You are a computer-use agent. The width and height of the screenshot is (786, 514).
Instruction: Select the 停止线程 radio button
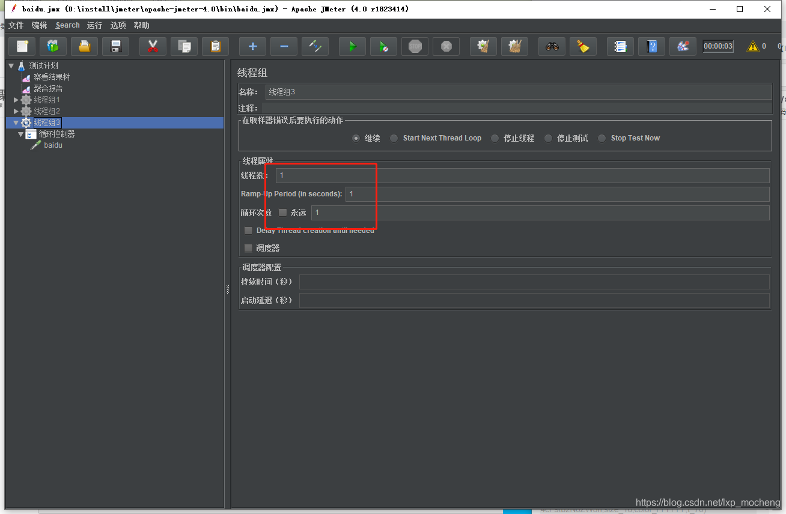coord(495,138)
